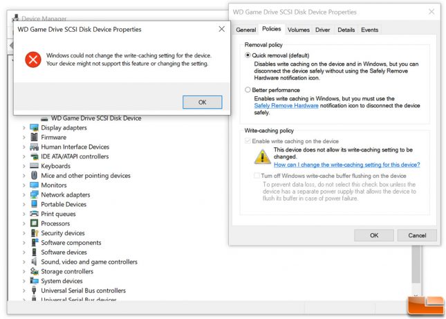Expand the Keyboards node chevron

click(x=24, y=166)
